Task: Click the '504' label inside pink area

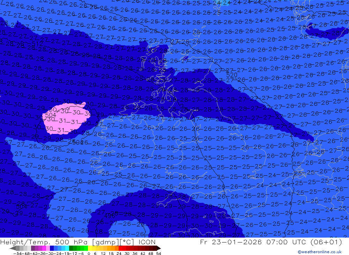Action: coord(51,115)
